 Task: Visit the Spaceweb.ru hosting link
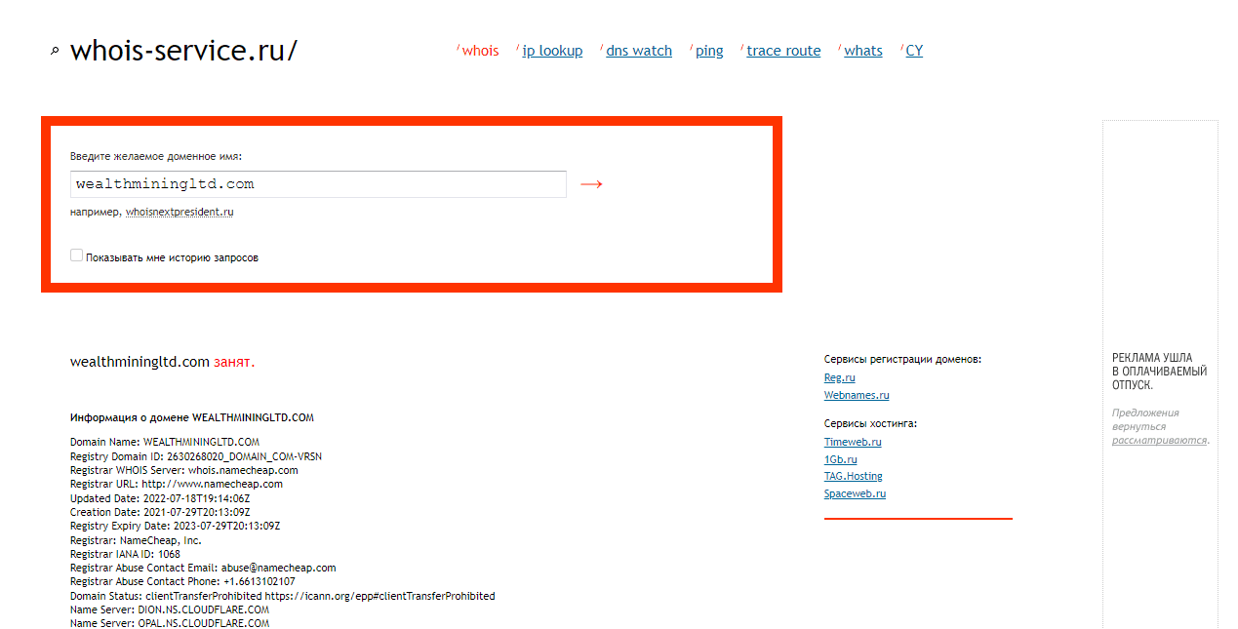[x=855, y=493]
